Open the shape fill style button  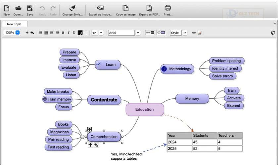tap(161, 33)
